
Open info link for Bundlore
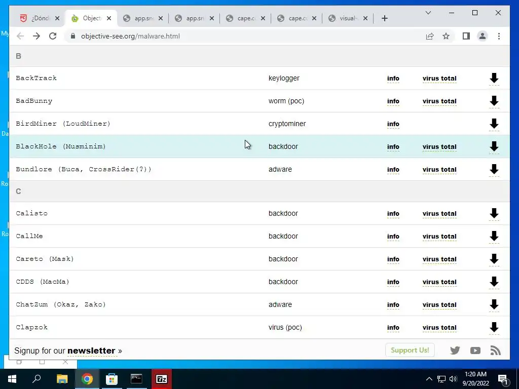(393, 170)
